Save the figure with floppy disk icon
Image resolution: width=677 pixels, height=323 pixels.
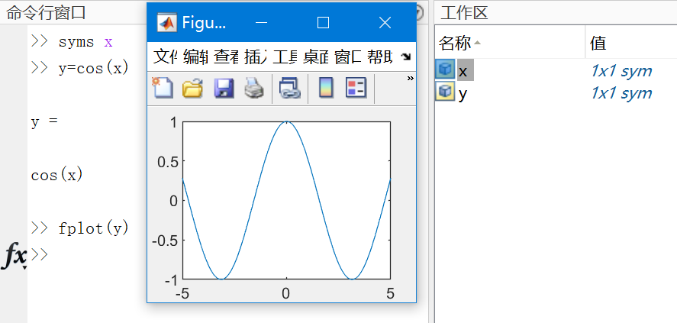coord(224,89)
